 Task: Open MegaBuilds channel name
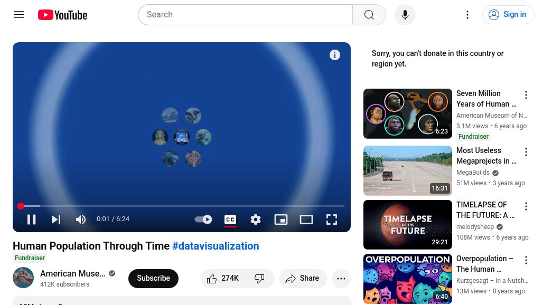pyautogui.click(x=473, y=173)
